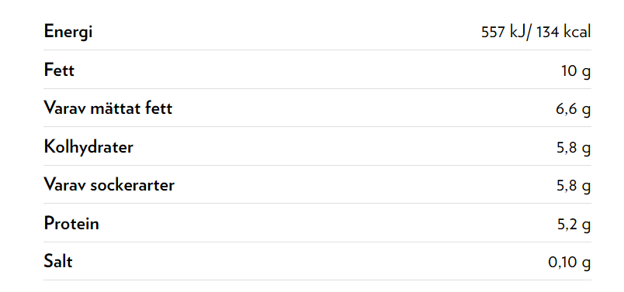Click the 5,2 g protein value
Image resolution: width=624 pixels, height=292 pixels.
click(x=574, y=225)
